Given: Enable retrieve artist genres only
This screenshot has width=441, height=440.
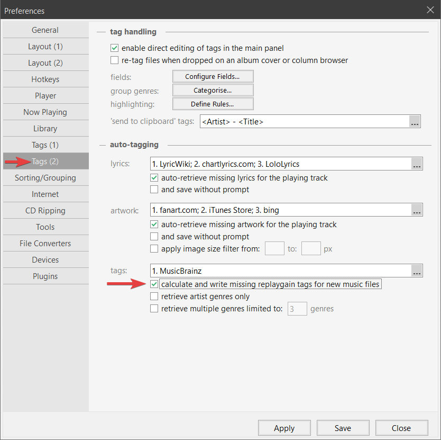Looking at the screenshot, I should 154,297.
